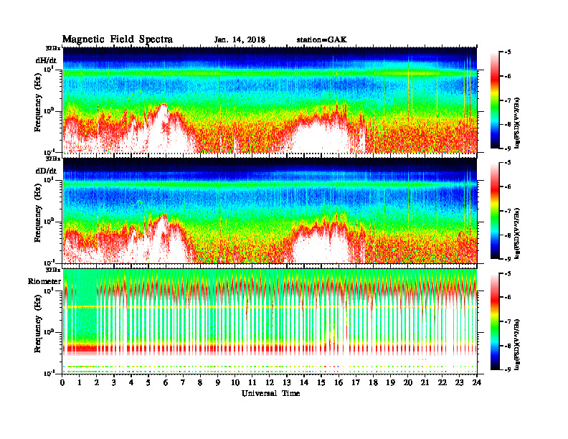
Task: Click the "station=GAK" label
Action: point(322,39)
